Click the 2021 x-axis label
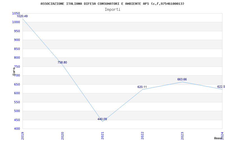The image size is (225, 141). (x=102, y=136)
